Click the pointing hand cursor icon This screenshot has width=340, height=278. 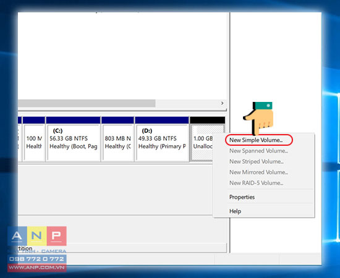coord(258,118)
